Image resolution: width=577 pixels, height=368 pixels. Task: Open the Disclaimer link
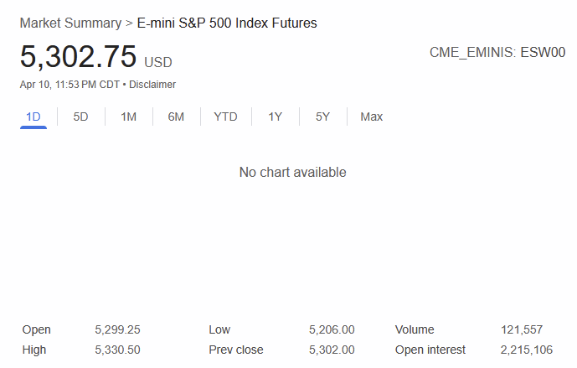[152, 85]
